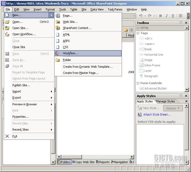The height and width of the screenshot is (172, 191).
Task: Click the Image icon in Toolbox
Action: point(141,60)
